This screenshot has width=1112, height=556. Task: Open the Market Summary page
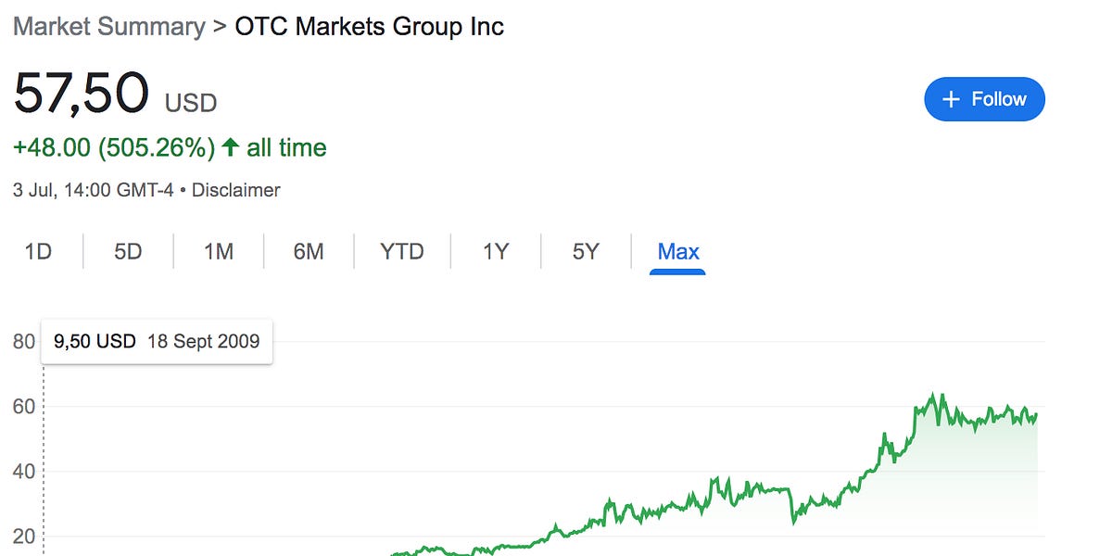107,27
